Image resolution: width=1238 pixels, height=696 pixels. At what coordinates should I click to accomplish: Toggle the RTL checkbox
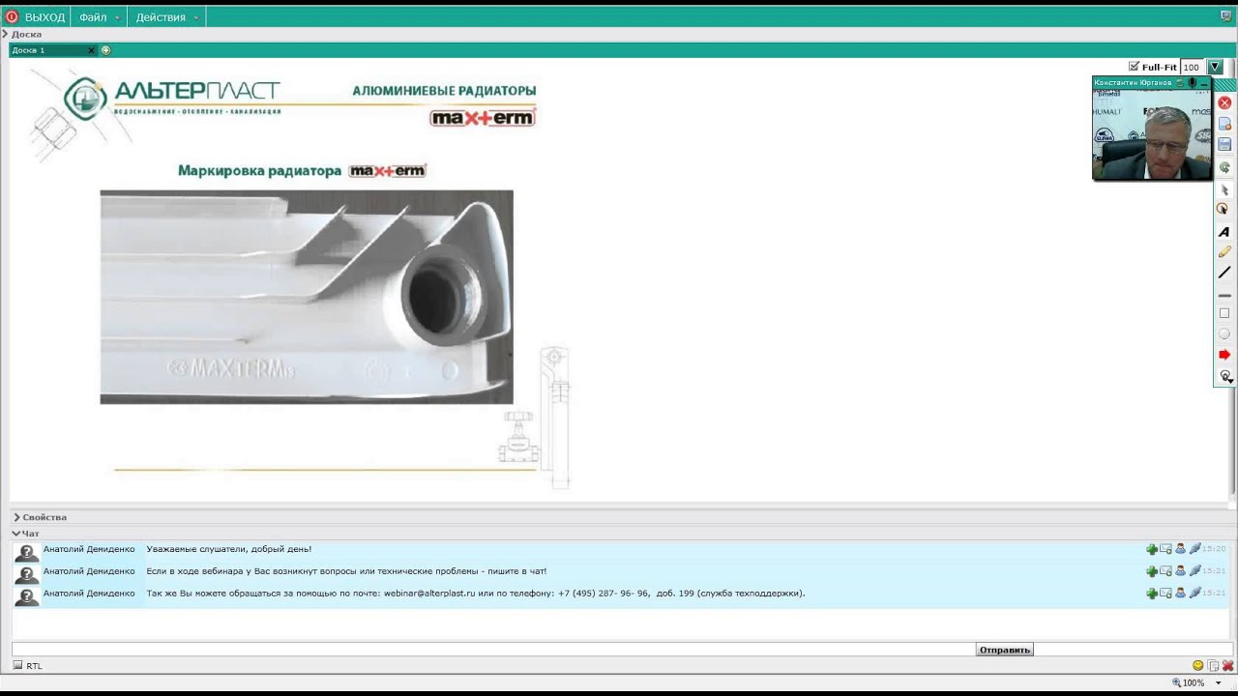[x=17, y=666]
